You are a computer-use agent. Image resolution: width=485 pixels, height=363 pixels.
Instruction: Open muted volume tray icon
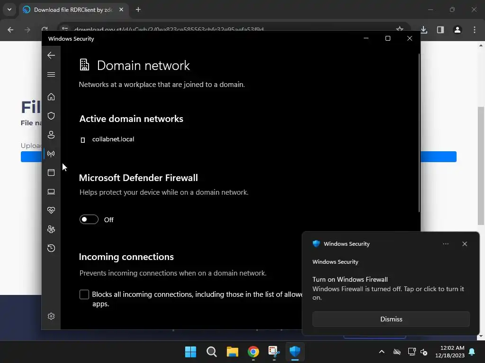point(424,352)
